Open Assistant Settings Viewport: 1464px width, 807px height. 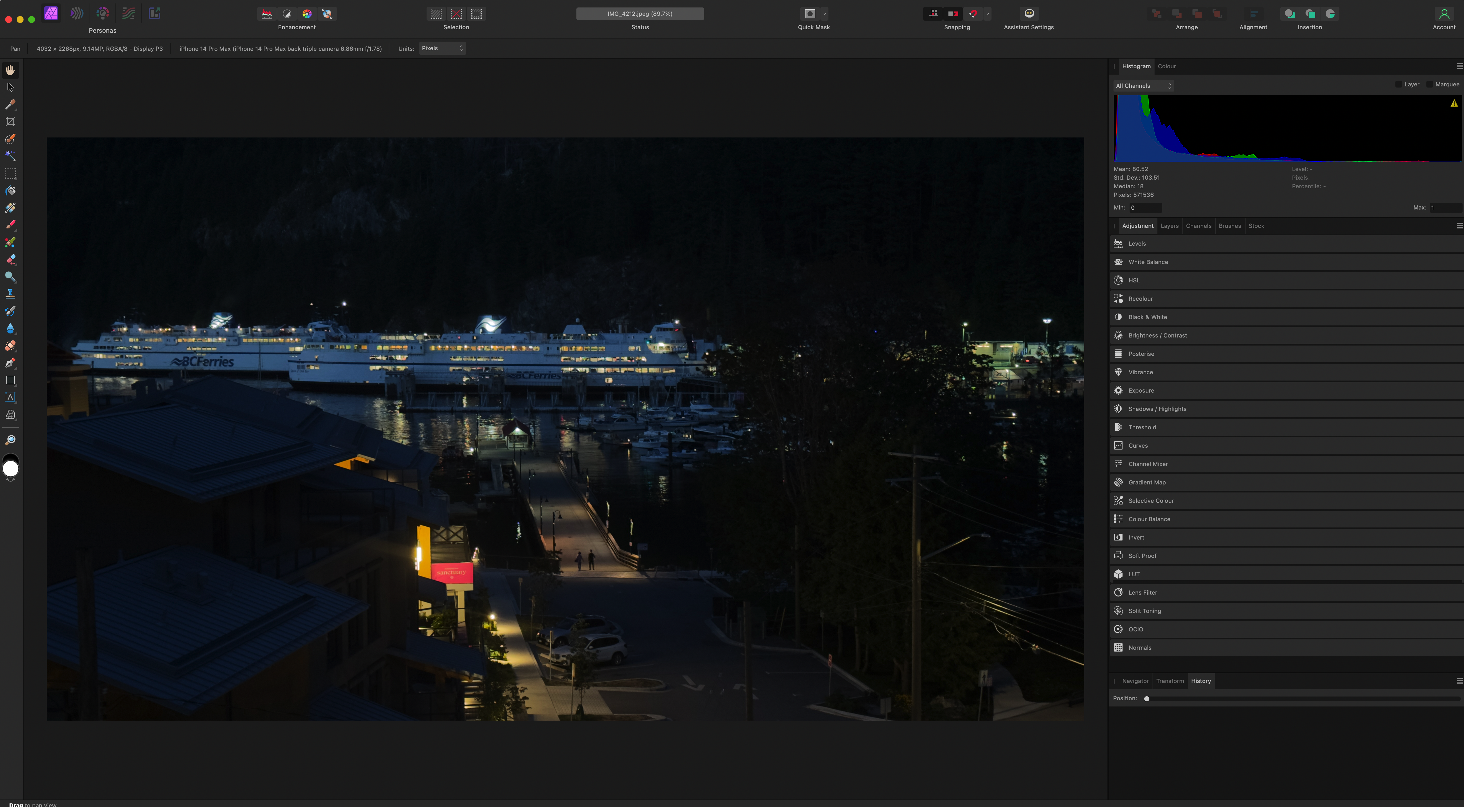[1029, 14]
